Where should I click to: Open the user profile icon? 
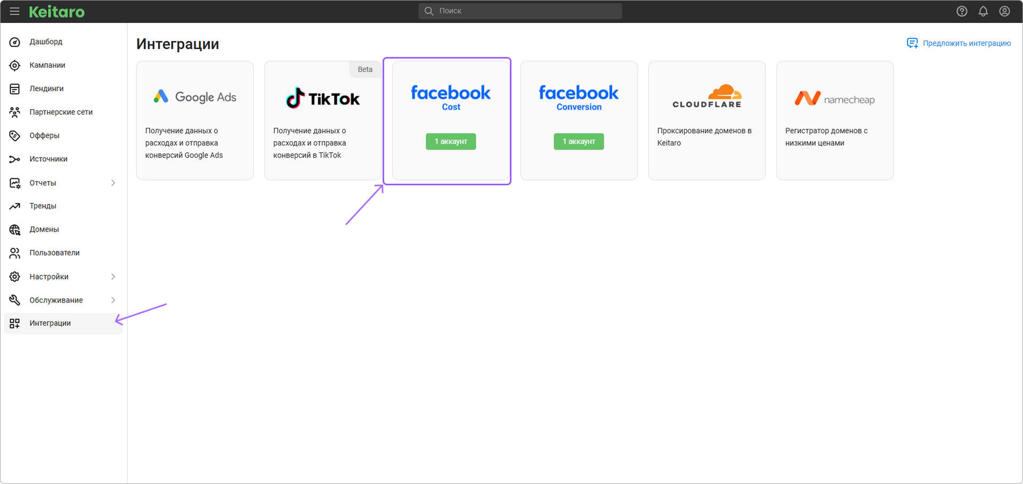coord(1004,11)
